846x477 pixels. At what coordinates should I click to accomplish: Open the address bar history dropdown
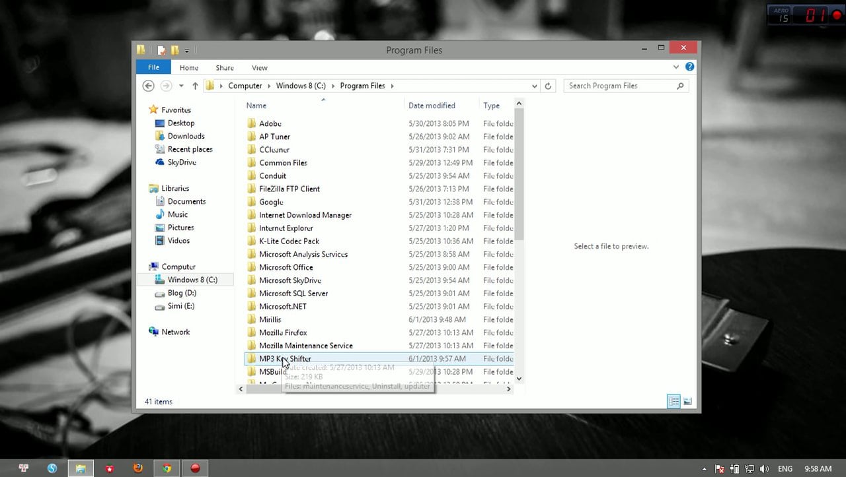click(535, 86)
